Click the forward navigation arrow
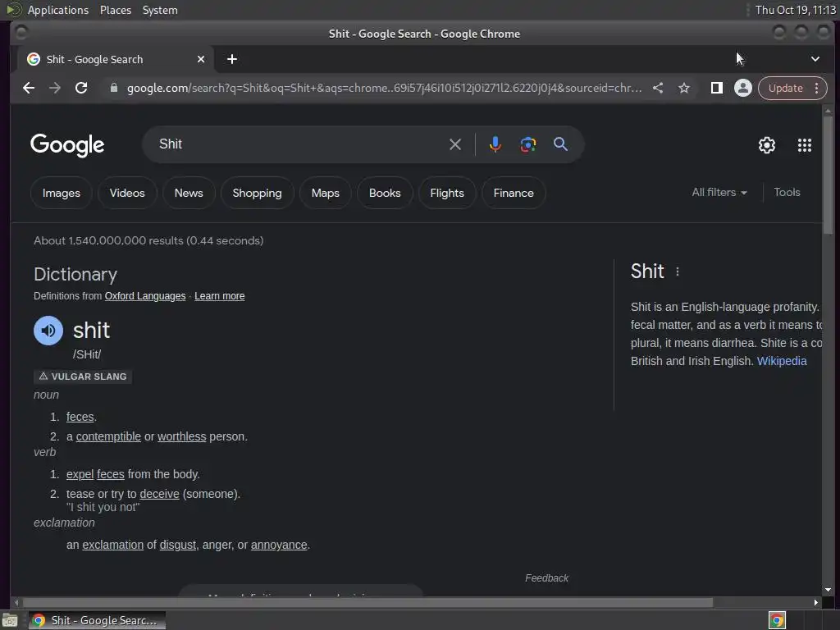The image size is (840, 630). click(x=55, y=88)
